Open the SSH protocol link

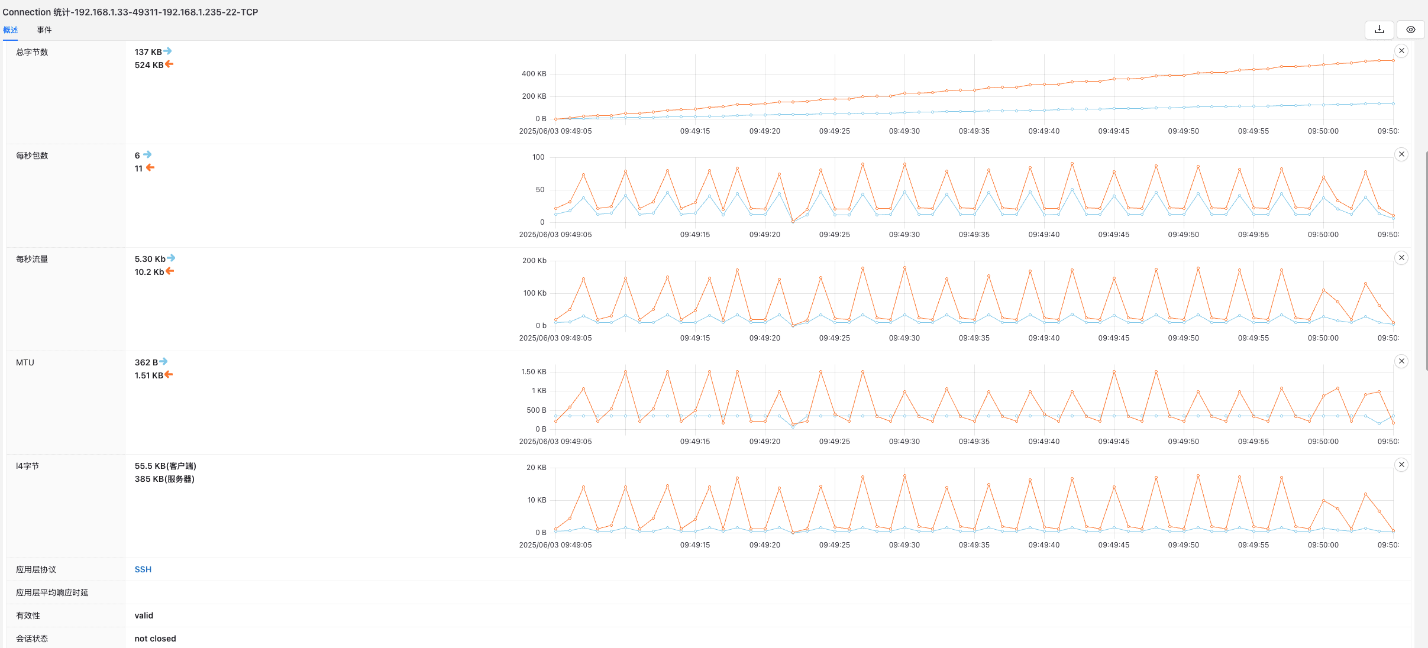coord(143,569)
